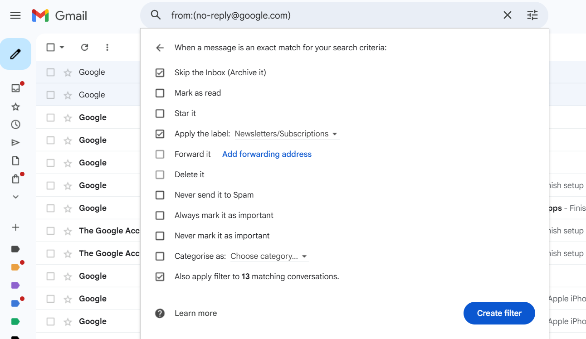Enable the Mark as read option
The width and height of the screenshot is (586, 339).
[160, 93]
